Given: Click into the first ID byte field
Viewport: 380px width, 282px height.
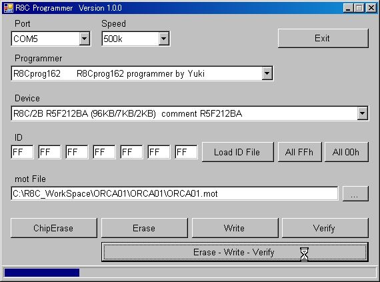Looking at the screenshot, I should click(22, 152).
